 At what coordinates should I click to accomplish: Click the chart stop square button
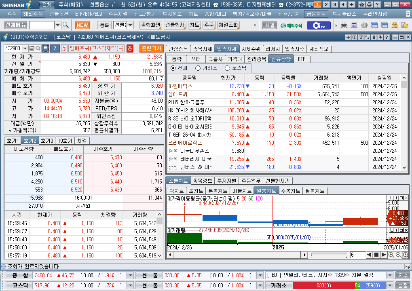tap(376, 255)
